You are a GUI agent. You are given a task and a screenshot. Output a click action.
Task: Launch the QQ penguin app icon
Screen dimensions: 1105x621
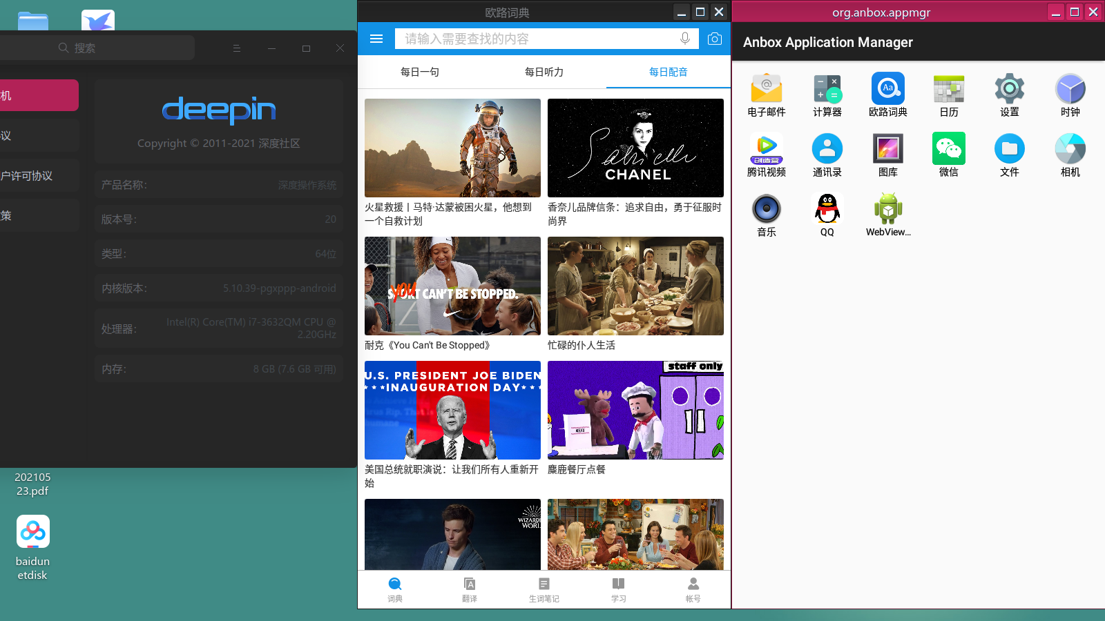tap(827, 209)
